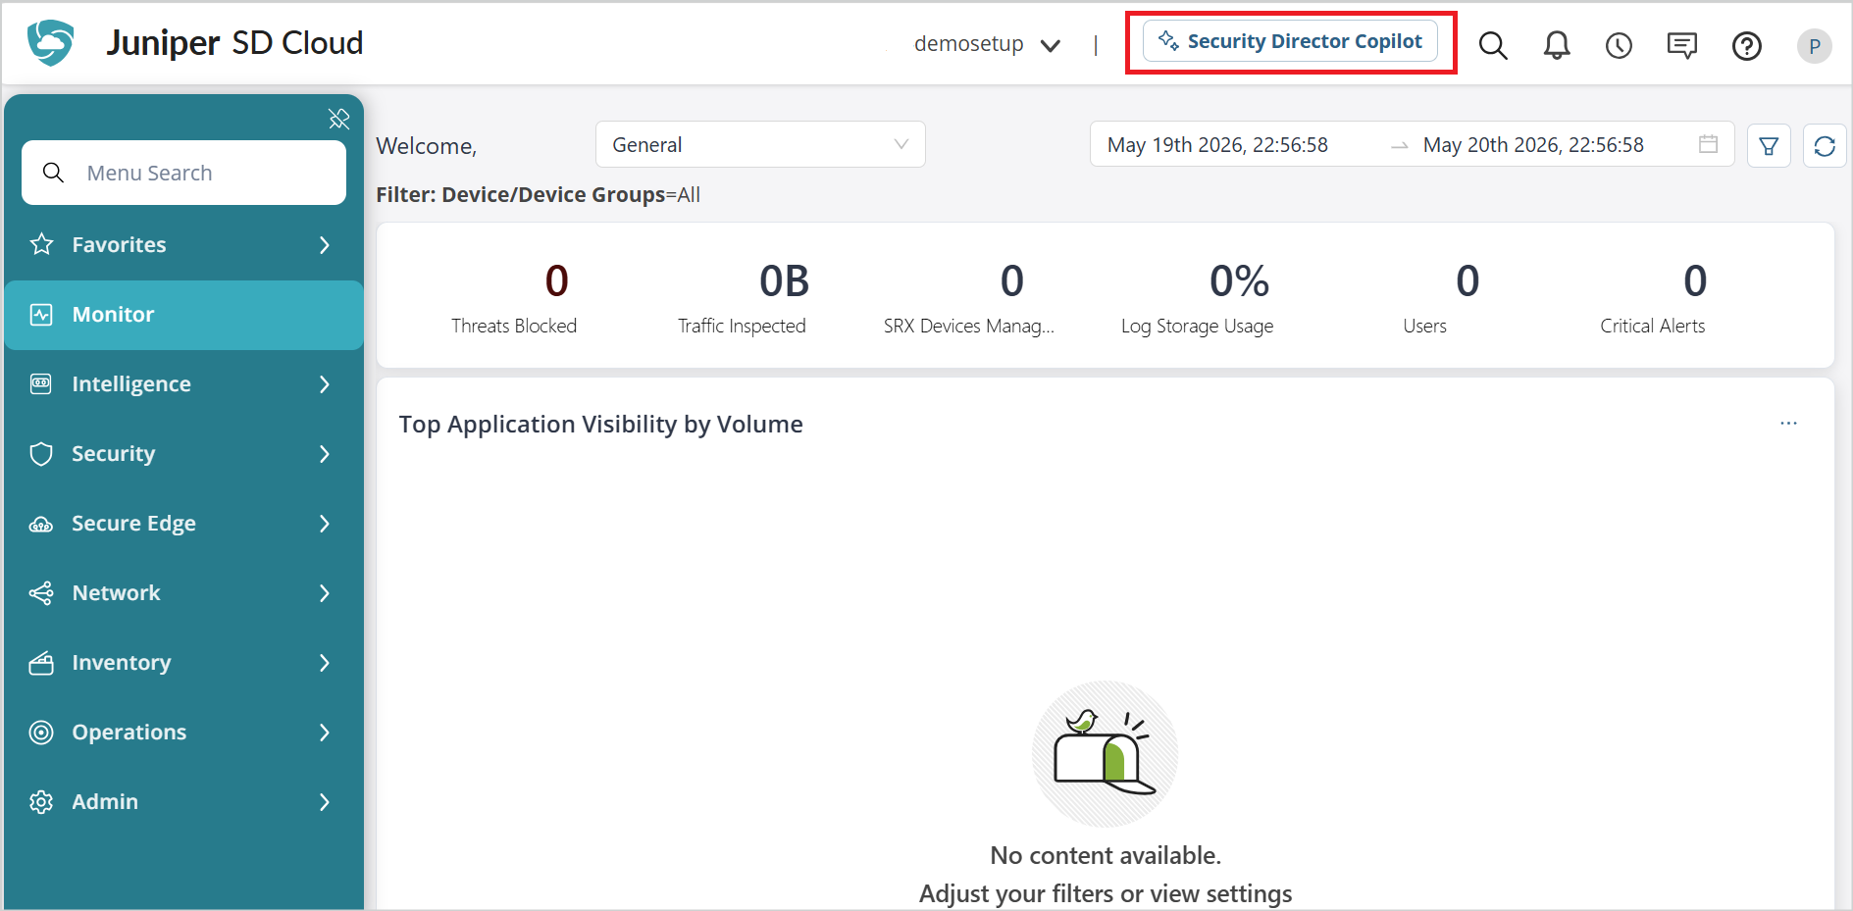The height and width of the screenshot is (911, 1853).
Task: Select Security in the sidebar menu
Action: 184,454
